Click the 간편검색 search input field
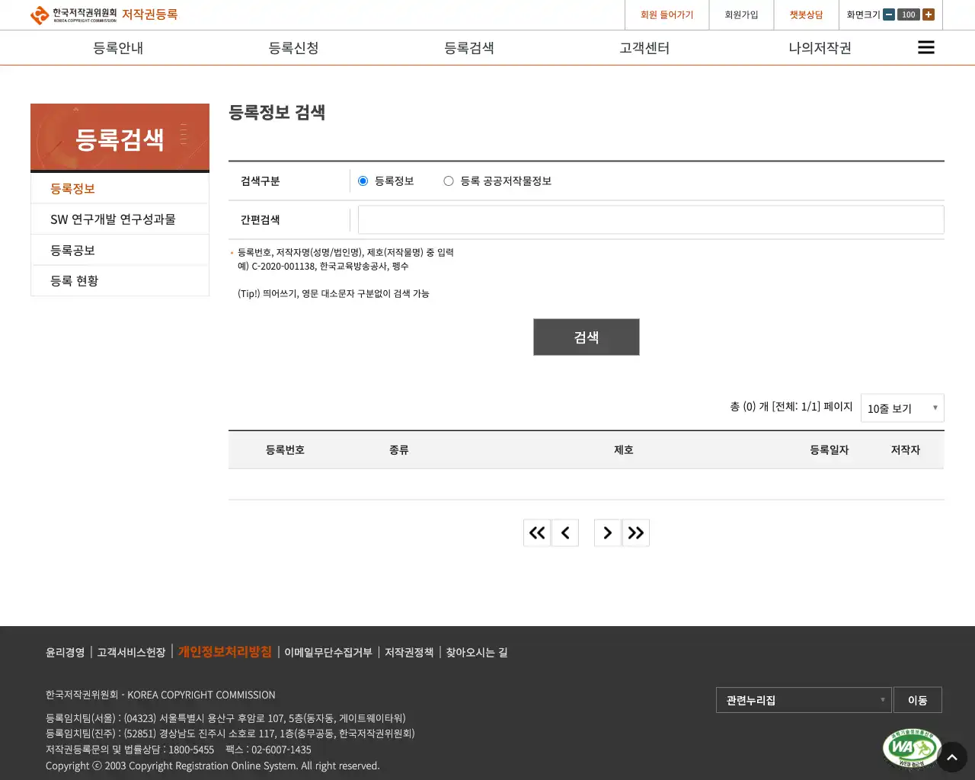The height and width of the screenshot is (780, 975). [651, 219]
